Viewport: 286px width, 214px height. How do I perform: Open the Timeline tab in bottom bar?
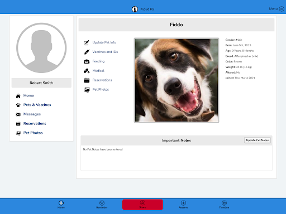click(224, 205)
